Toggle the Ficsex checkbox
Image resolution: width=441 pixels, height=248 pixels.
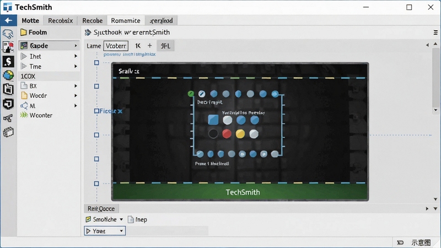tap(96, 111)
